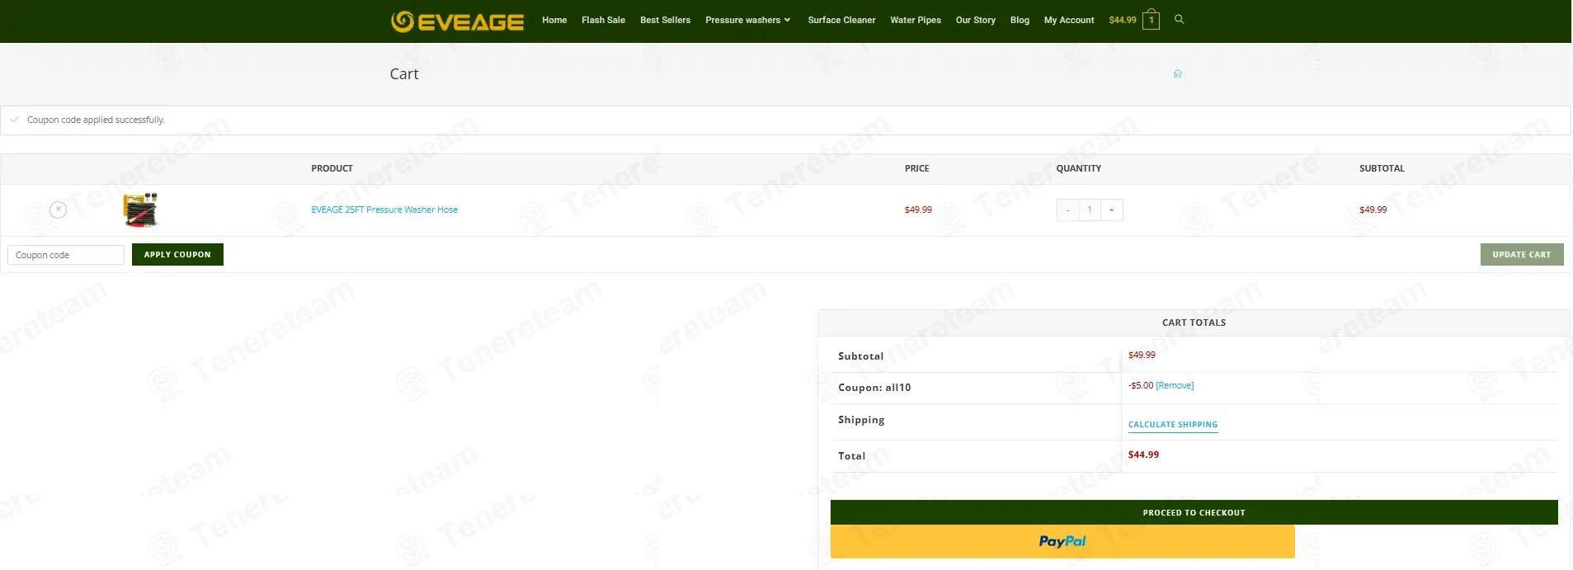Screen dimensions: 1573x570
Task: Click the 'Coupon: all10' label
Action: [x=874, y=387]
